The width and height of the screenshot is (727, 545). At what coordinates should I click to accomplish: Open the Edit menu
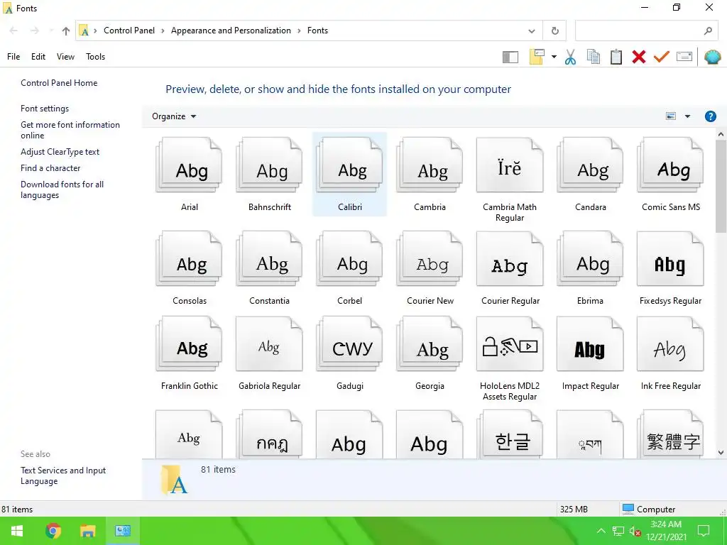(38, 57)
